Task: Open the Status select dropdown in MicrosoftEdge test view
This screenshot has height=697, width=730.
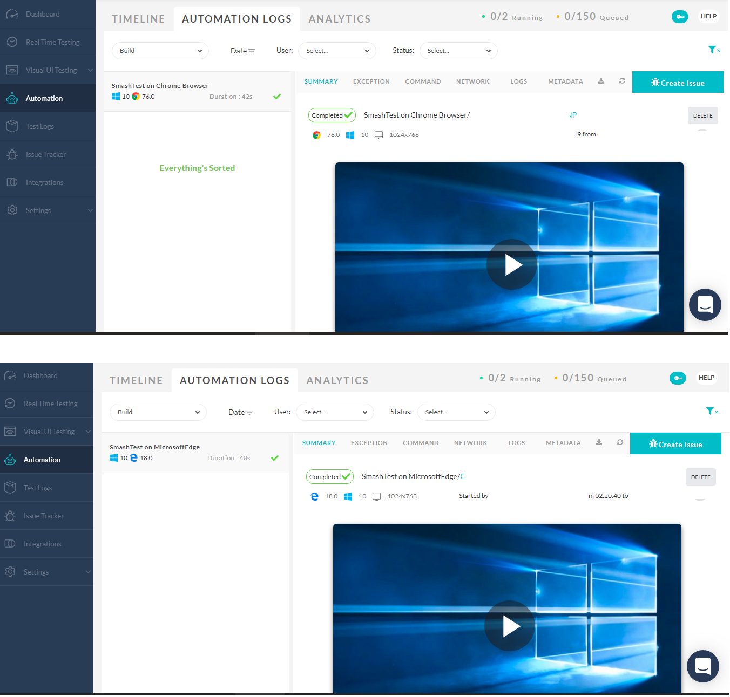Action: point(456,412)
